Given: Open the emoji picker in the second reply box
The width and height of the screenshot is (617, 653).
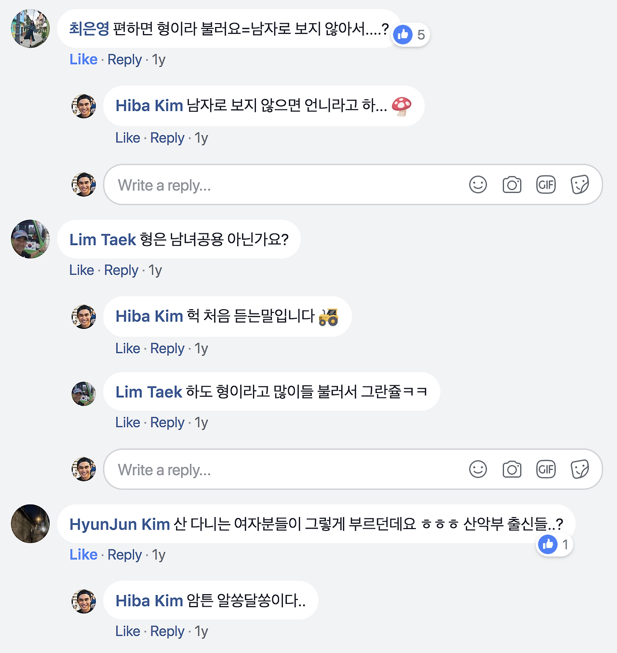Looking at the screenshot, I should point(478,469).
